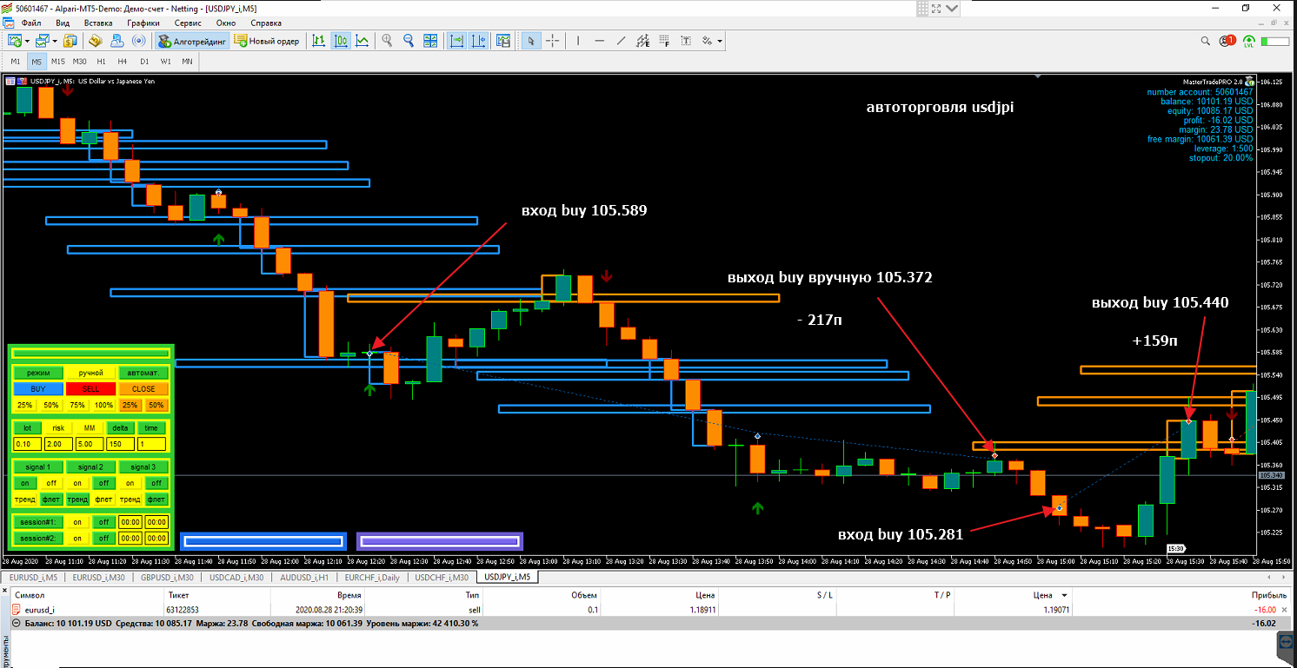Expand the profiles dropdown arrow
This screenshot has height=668, width=1297.
coord(55,41)
